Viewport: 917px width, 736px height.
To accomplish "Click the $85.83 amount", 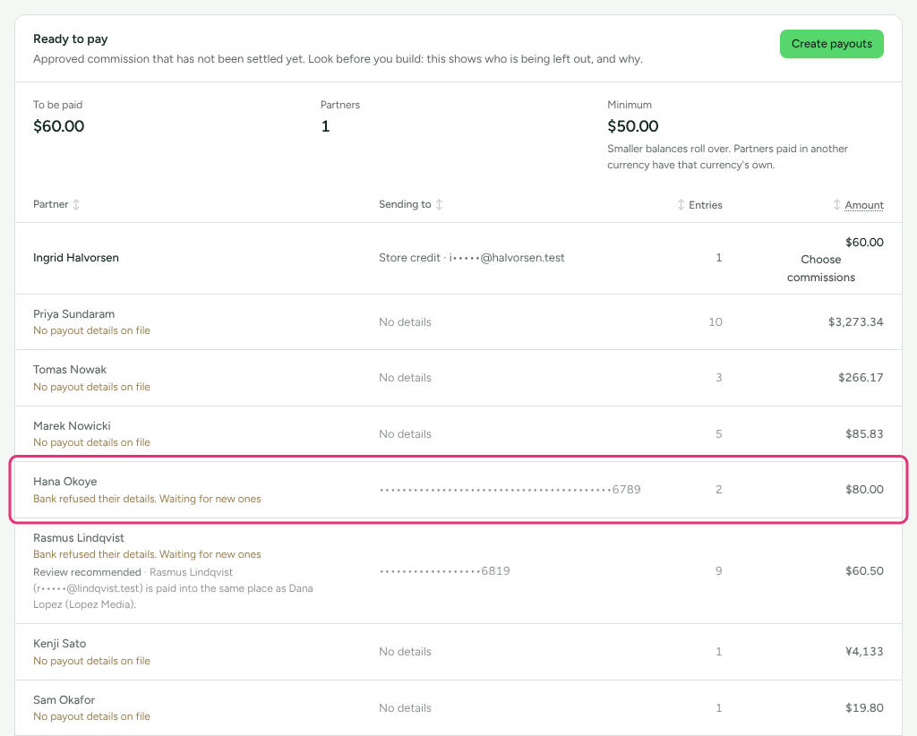I will (864, 433).
